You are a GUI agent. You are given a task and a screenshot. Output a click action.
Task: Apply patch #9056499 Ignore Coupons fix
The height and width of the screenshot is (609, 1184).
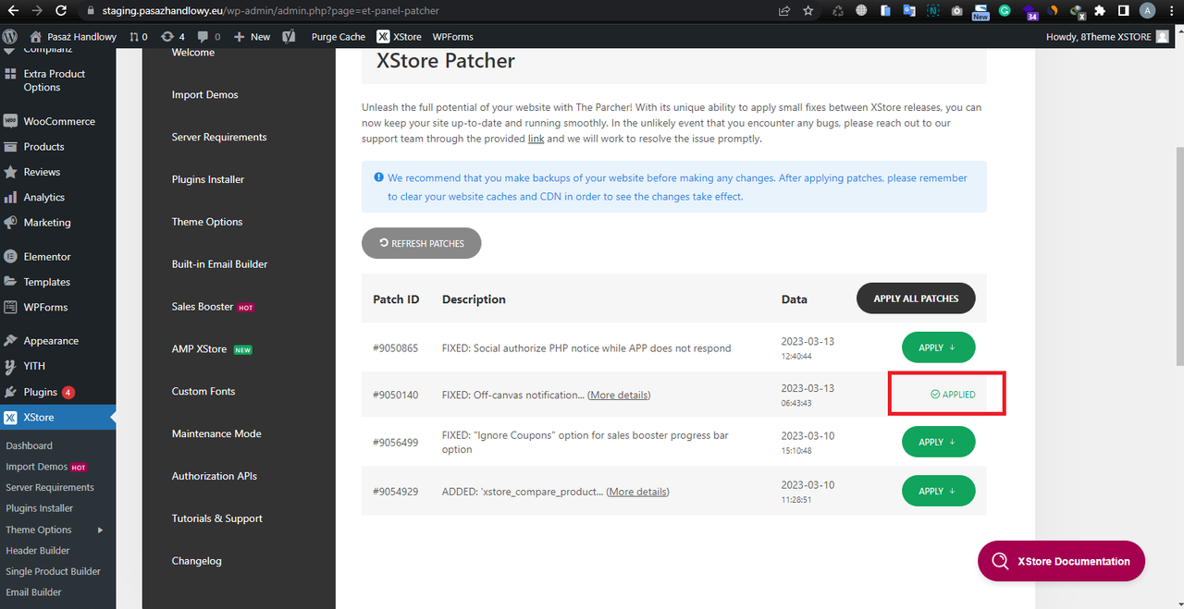(x=938, y=442)
